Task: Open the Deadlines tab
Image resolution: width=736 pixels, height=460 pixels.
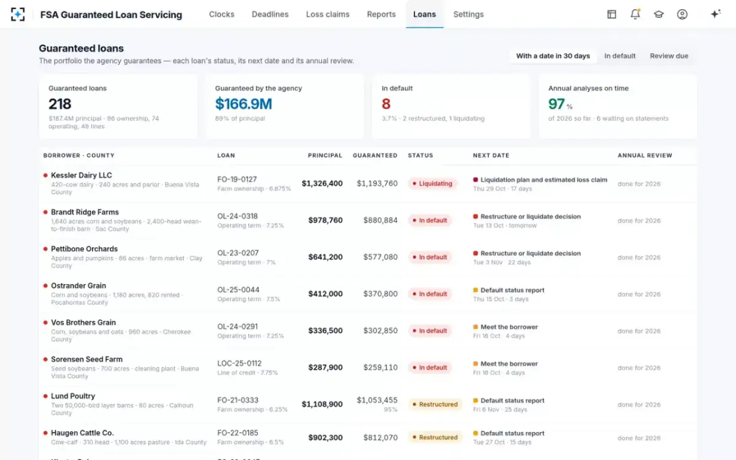Action: pyautogui.click(x=270, y=14)
